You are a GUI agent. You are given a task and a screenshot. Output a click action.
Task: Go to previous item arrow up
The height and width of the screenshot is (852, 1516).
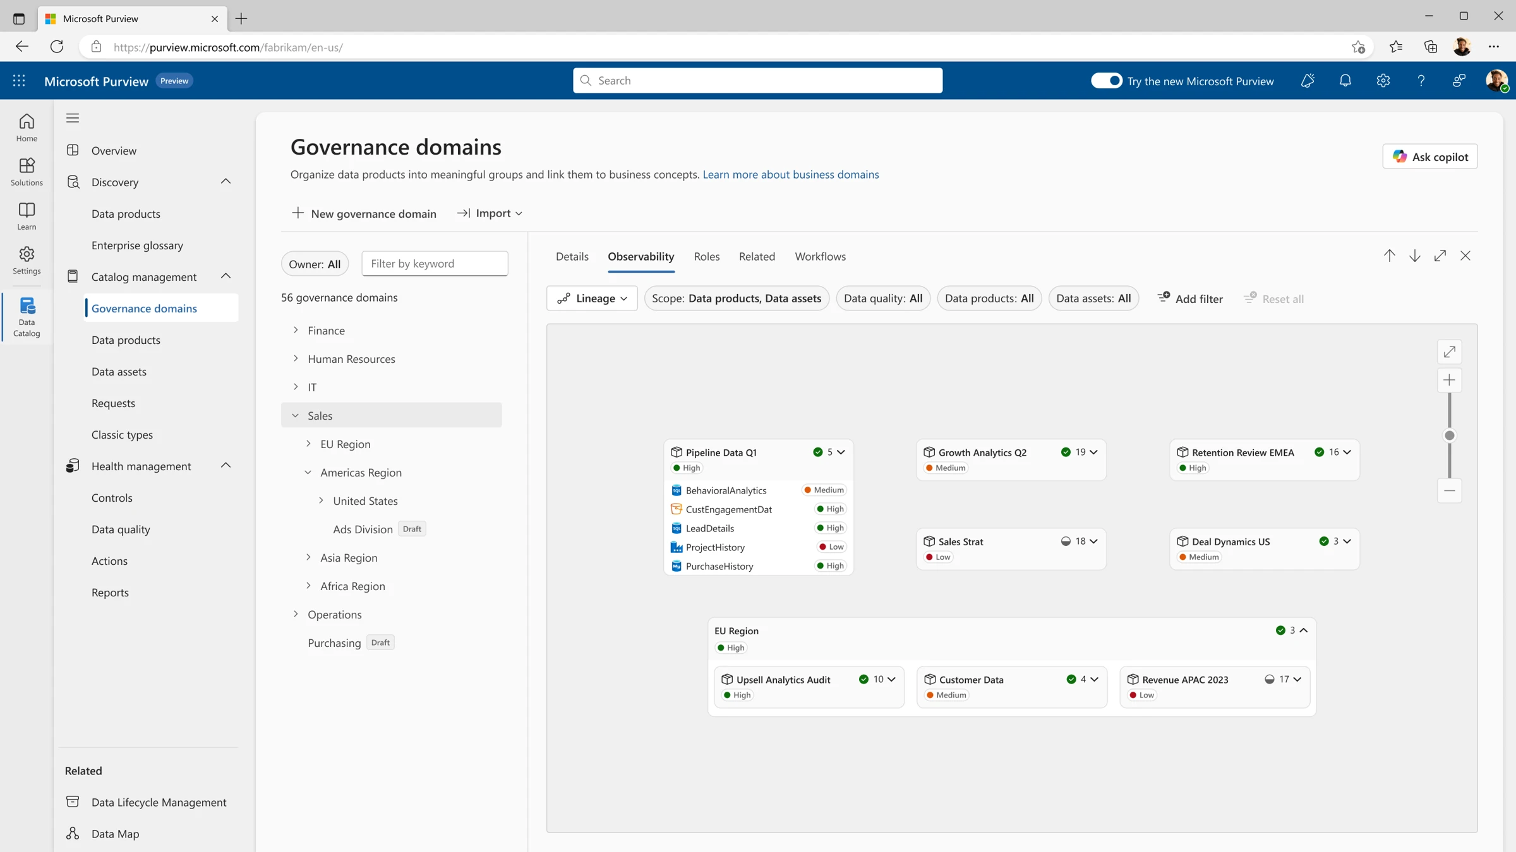1390,256
